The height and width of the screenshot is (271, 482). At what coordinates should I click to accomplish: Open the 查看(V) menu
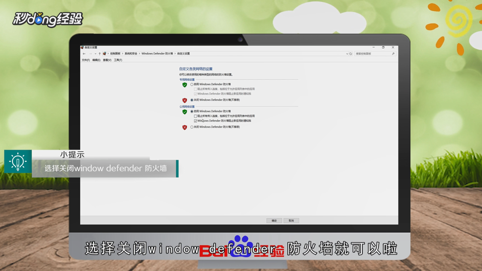tap(107, 60)
